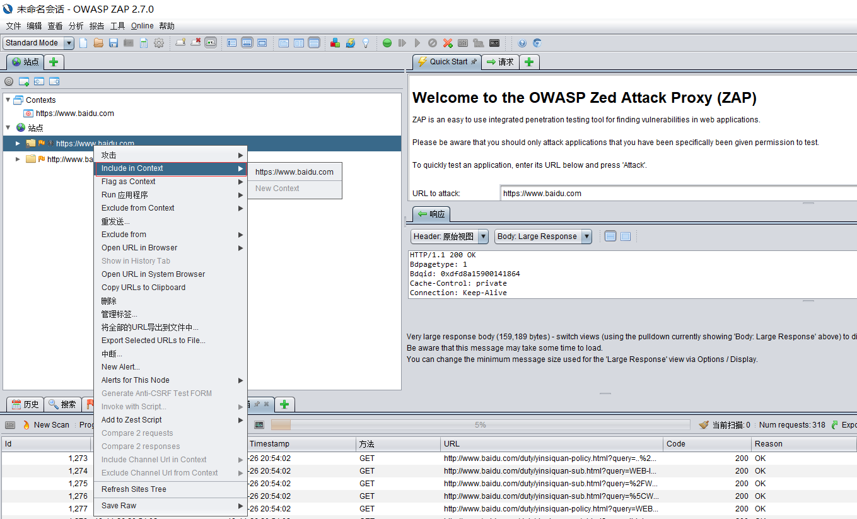Click the URL to attack input field
This screenshot has height=519, width=857.
pos(679,194)
